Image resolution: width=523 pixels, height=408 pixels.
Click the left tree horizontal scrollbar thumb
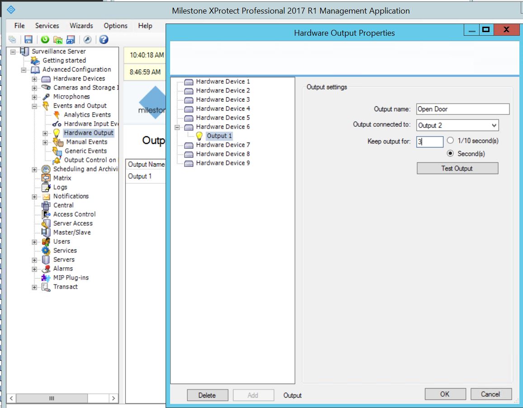coord(52,398)
